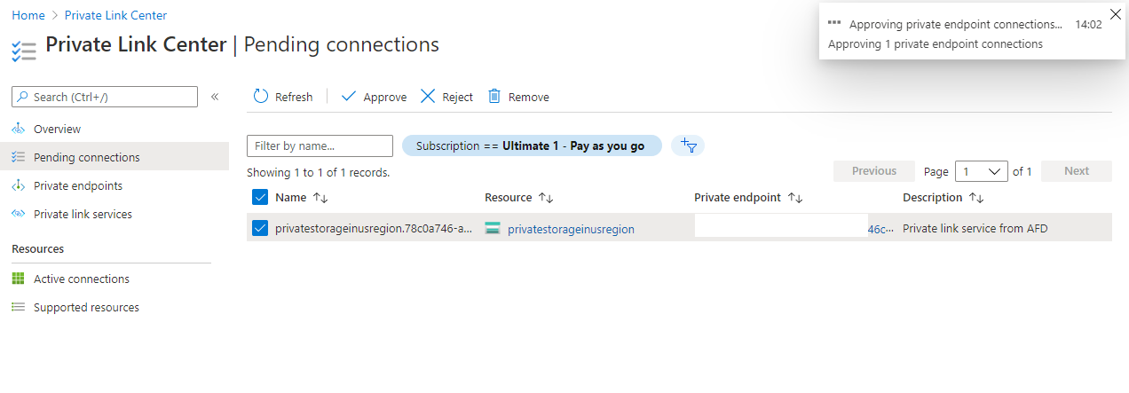Click the total pages link after 'of'
This screenshot has height=393, width=1129.
(1030, 171)
